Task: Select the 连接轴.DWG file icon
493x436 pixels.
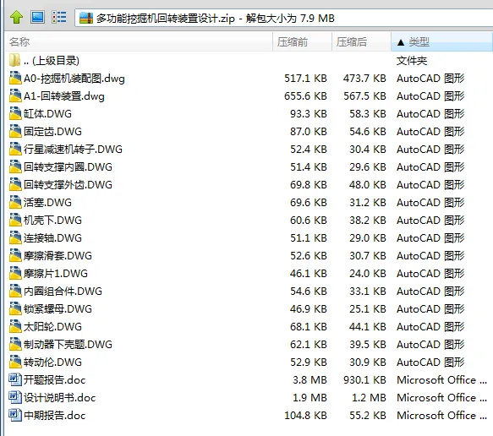Action: pyautogui.click(x=15, y=237)
